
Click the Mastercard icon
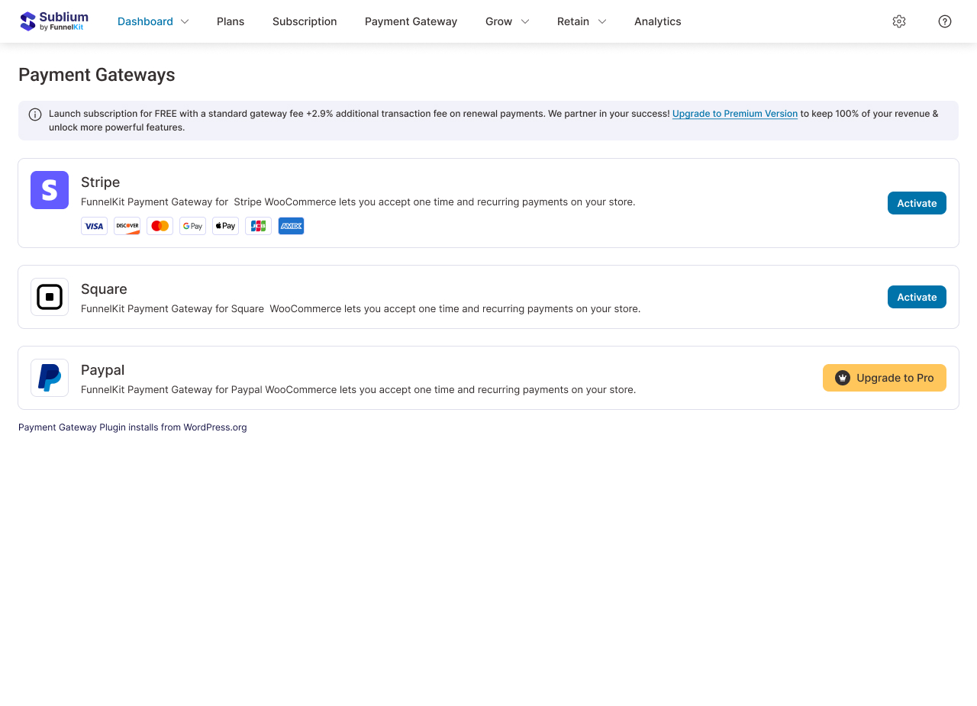(160, 226)
